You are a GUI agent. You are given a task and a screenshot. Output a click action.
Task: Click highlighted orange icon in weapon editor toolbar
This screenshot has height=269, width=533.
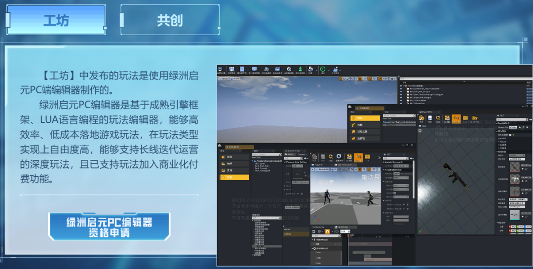pyautogui.click(x=456, y=118)
